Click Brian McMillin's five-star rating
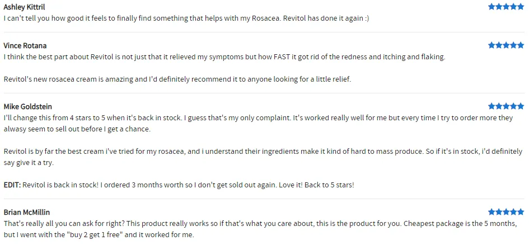 506,212
